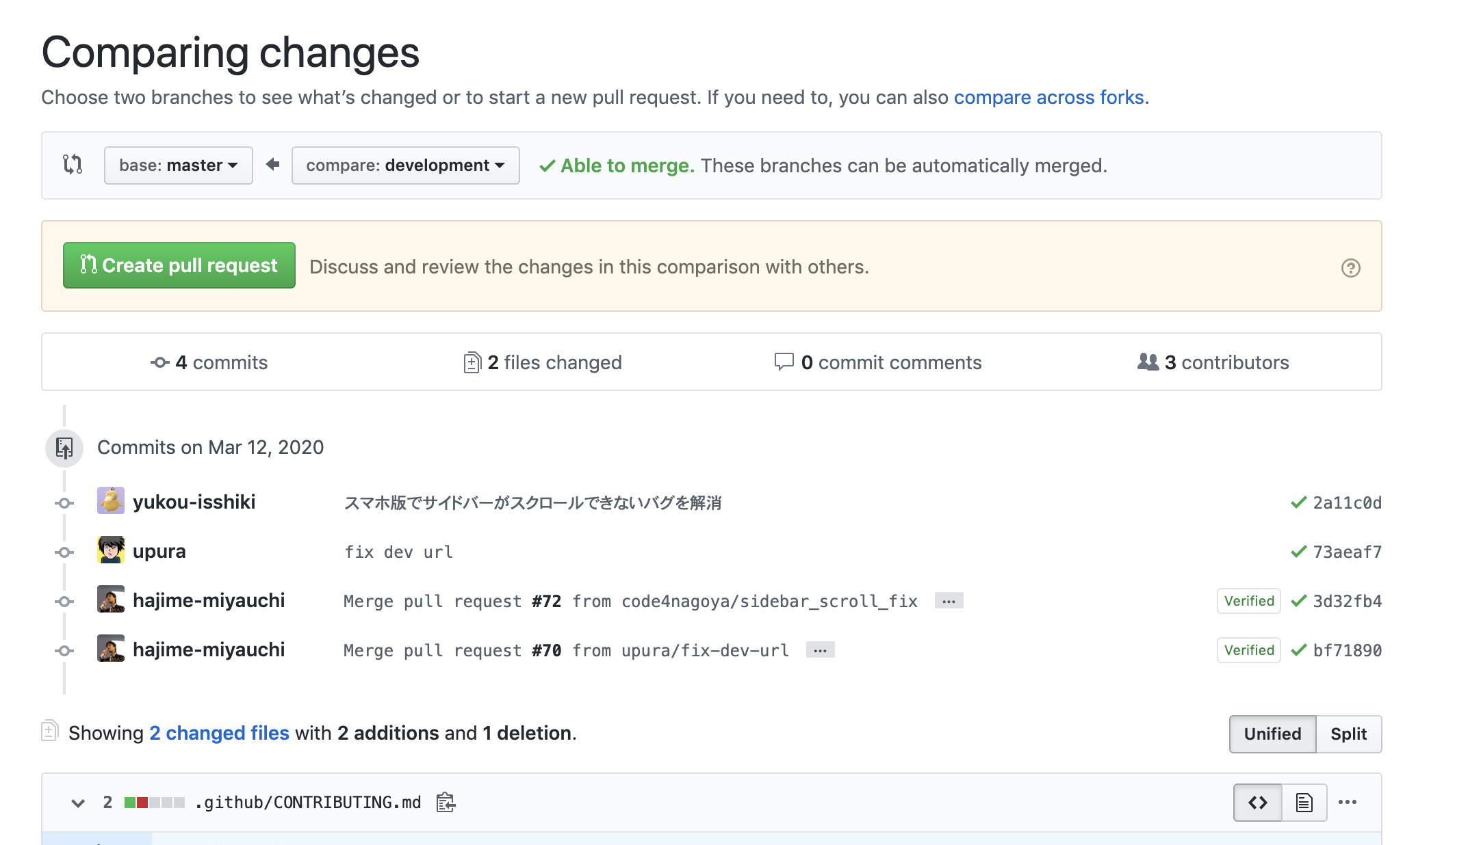Switch diff view to Split

pyautogui.click(x=1348, y=734)
